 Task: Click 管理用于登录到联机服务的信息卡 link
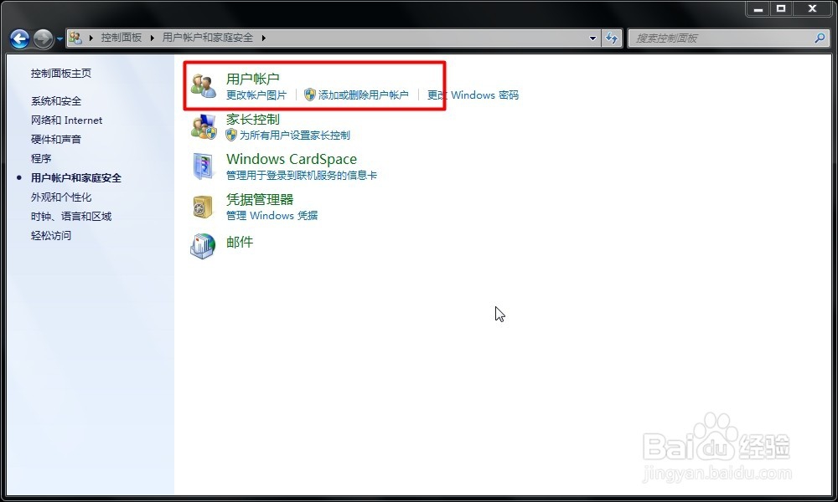(302, 175)
